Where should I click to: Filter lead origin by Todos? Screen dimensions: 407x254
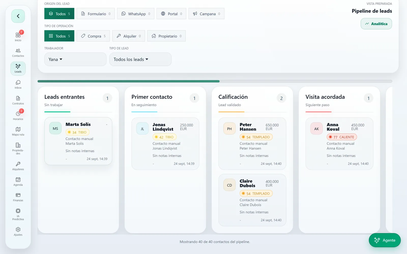59,14
